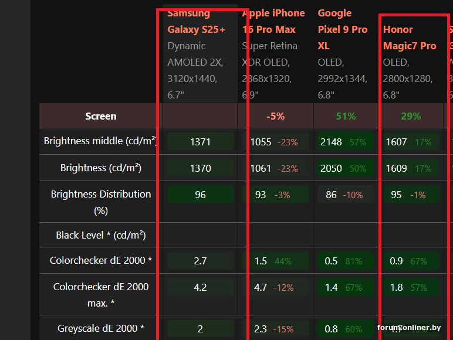Select the Honor 1609 brightness value
Image resolution: width=453 pixels, height=340 pixels.
click(x=397, y=168)
